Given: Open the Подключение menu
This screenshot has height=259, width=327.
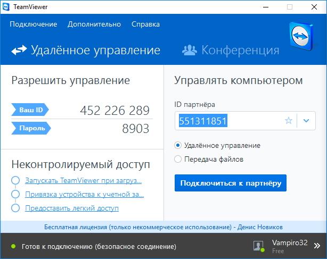Looking at the screenshot, I should [x=34, y=24].
